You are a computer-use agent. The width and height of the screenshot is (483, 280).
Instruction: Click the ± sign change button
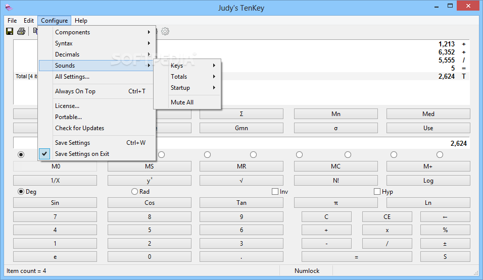445,244
